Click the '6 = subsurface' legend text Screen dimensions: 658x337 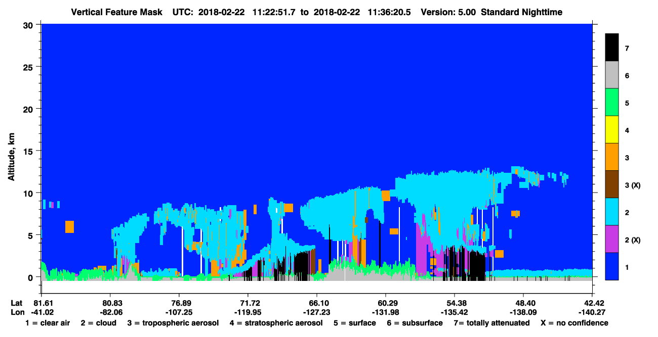414,323
